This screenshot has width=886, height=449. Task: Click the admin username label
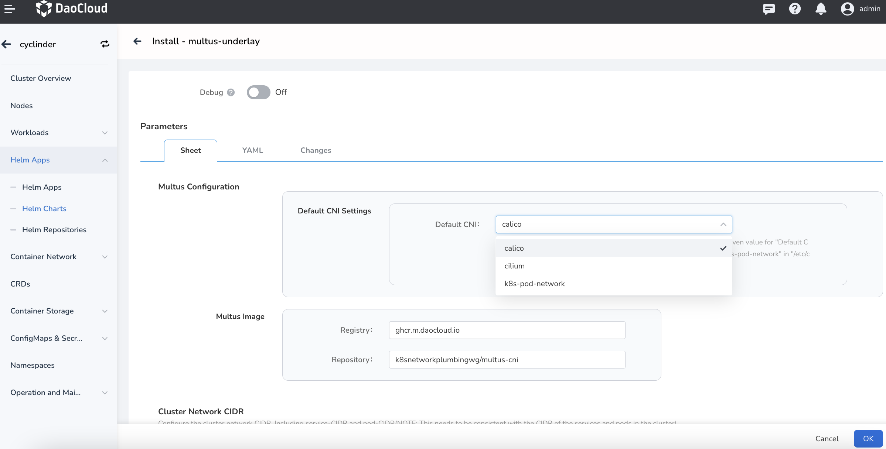click(869, 8)
